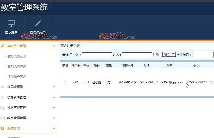214x138 pixels.
Task: Click the orange icon beside 系统管理
Action: (x=2, y=128)
